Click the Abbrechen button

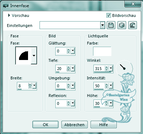click(74, 125)
